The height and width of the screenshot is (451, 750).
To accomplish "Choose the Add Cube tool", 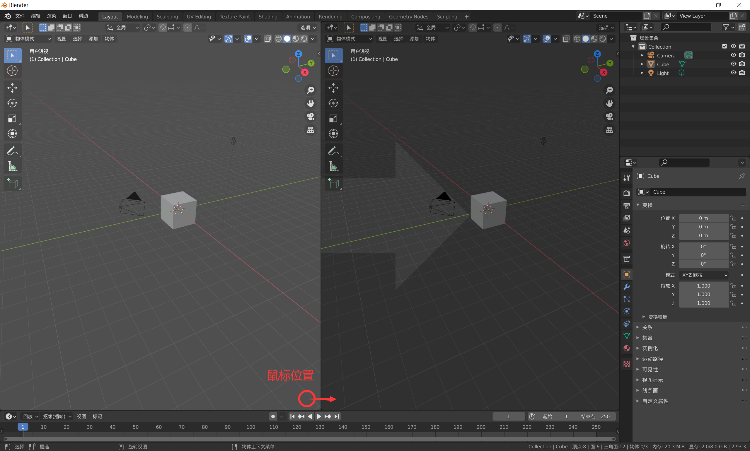I will point(13,183).
